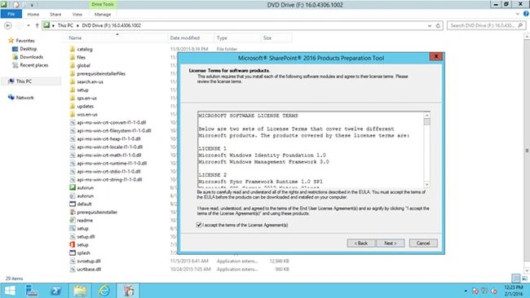530x298 pixels.
Task: Select the svrsetup.dll file icon
Action: [x=73, y=261]
